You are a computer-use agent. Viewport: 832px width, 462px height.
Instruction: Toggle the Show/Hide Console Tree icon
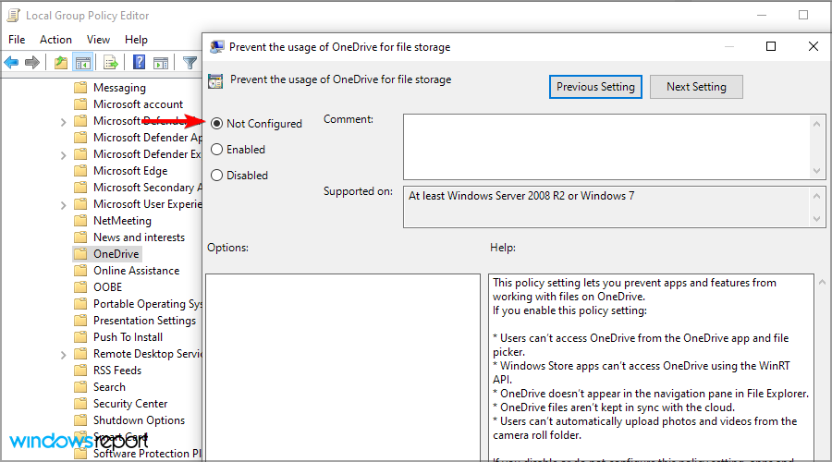point(83,63)
